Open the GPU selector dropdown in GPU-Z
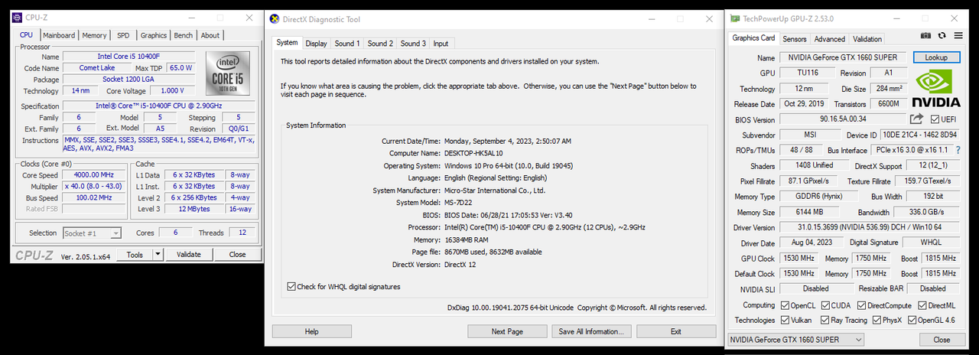 795,340
